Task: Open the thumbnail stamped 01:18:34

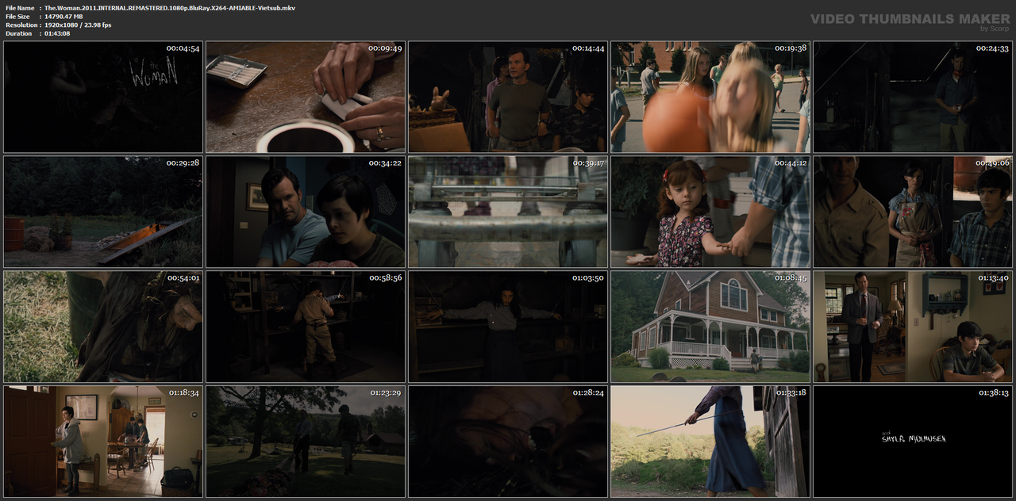Action: 103,442
